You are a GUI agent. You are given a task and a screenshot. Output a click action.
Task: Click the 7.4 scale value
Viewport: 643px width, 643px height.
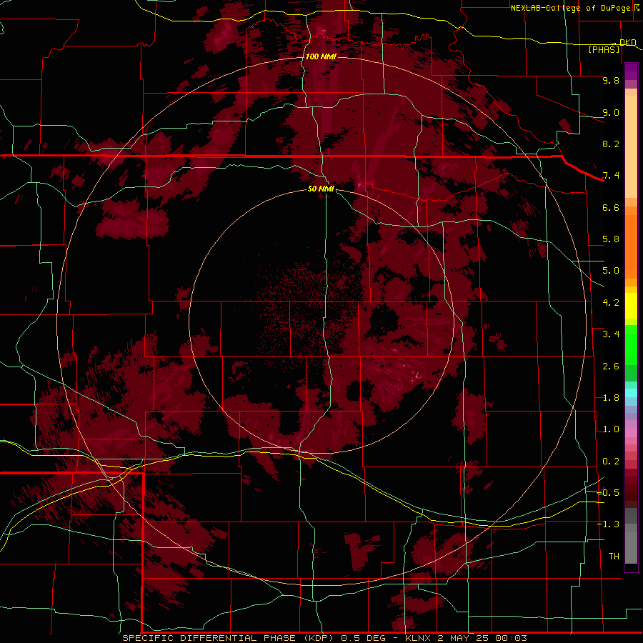click(x=611, y=176)
